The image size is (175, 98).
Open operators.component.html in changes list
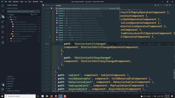[23, 36]
